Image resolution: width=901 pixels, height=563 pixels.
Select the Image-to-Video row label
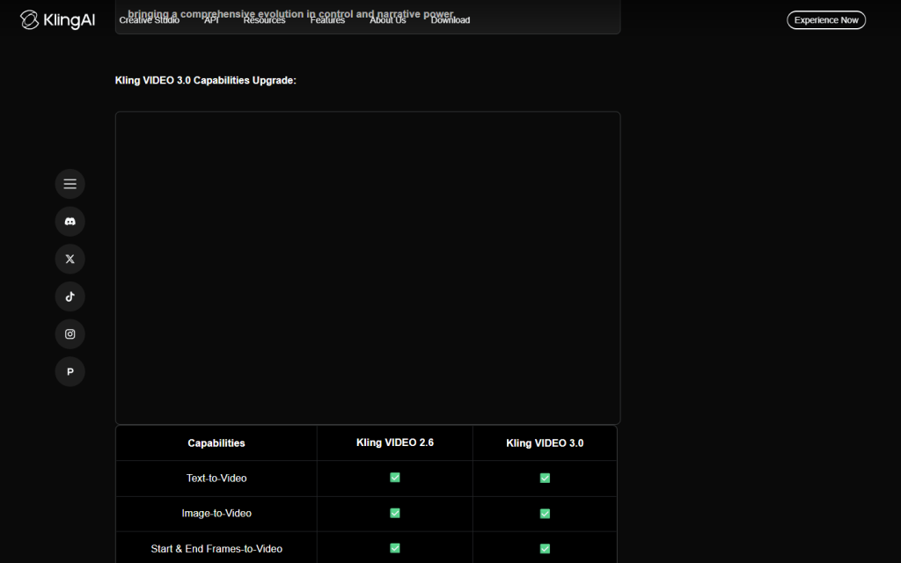pyautogui.click(x=216, y=513)
